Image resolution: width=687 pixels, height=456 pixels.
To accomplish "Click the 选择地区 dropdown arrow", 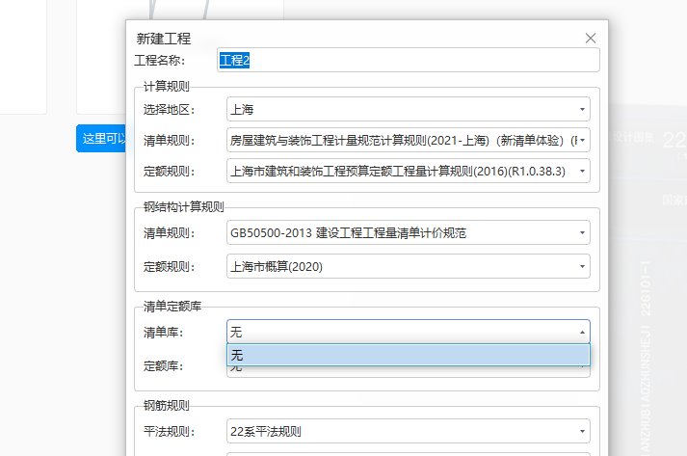I will [582, 109].
